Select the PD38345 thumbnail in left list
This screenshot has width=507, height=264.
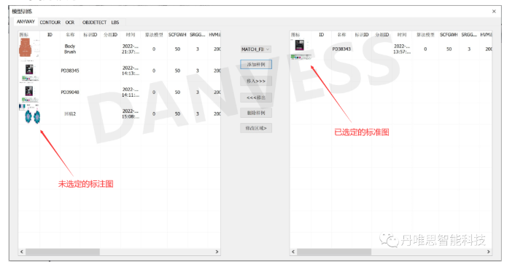click(x=29, y=72)
